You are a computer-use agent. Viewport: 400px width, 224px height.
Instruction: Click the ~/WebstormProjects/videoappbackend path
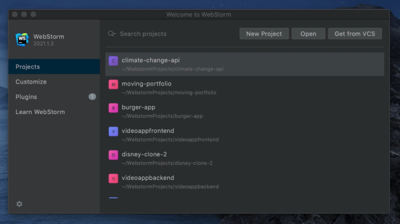pos(170,186)
